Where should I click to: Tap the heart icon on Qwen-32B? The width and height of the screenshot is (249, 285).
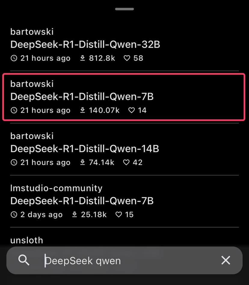[127, 58]
